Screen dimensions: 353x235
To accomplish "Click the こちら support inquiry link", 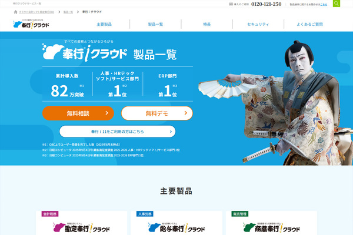I will [324, 4].
